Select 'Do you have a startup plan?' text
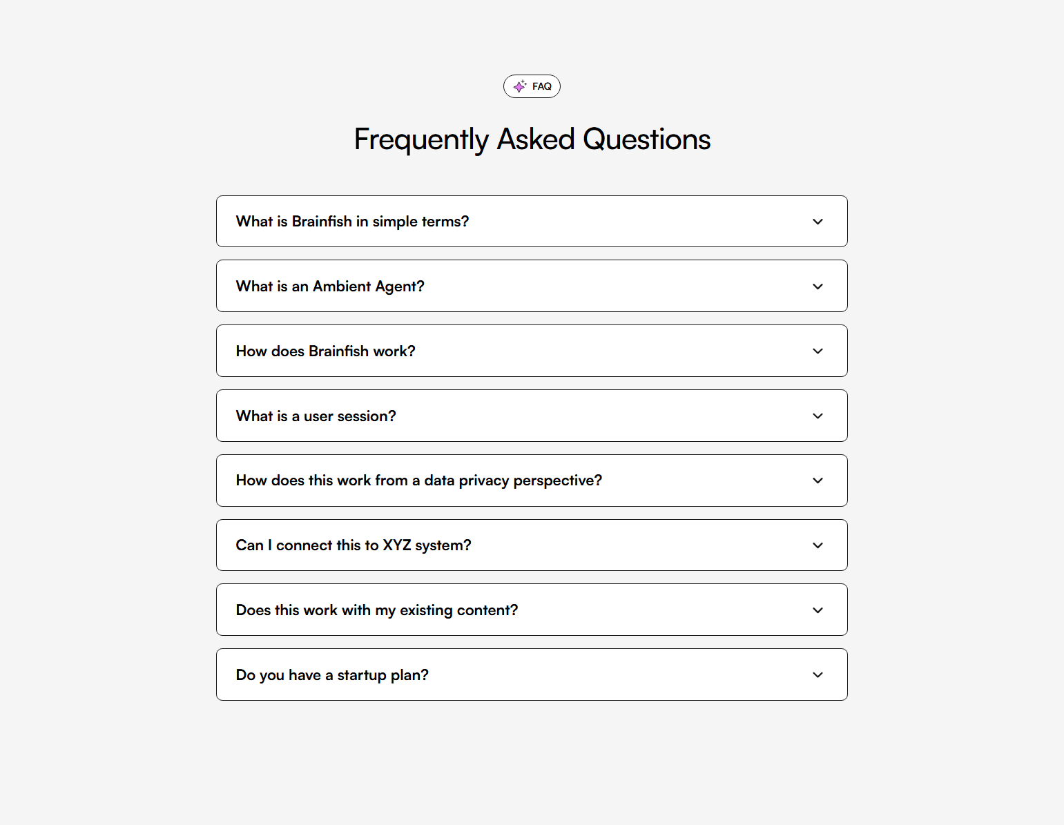The width and height of the screenshot is (1064, 825). tap(332, 674)
